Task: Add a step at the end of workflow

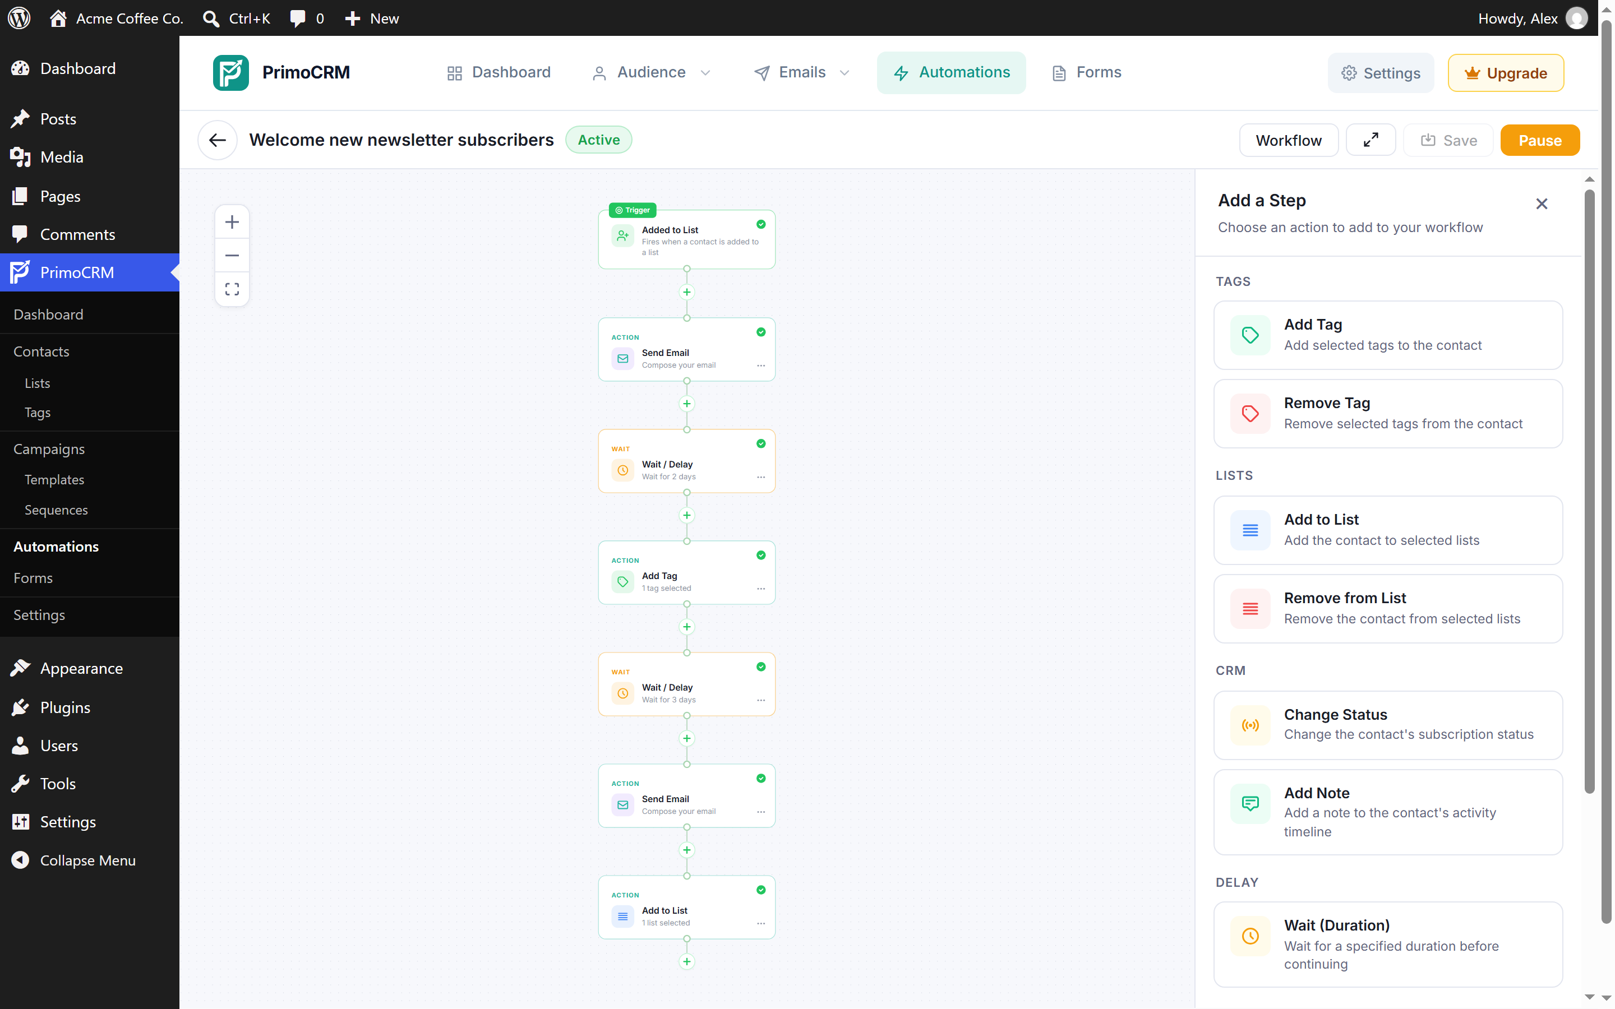Action: [x=686, y=961]
